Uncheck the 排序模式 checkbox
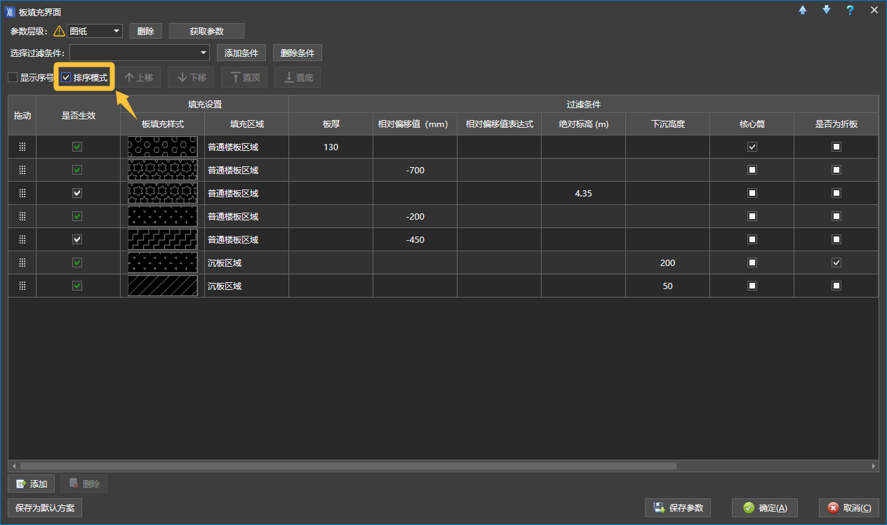This screenshot has width=887, height=525. coord(67,77)
